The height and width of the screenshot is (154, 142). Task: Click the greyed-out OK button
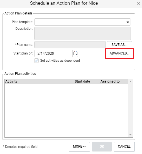[x=102, y=146]
